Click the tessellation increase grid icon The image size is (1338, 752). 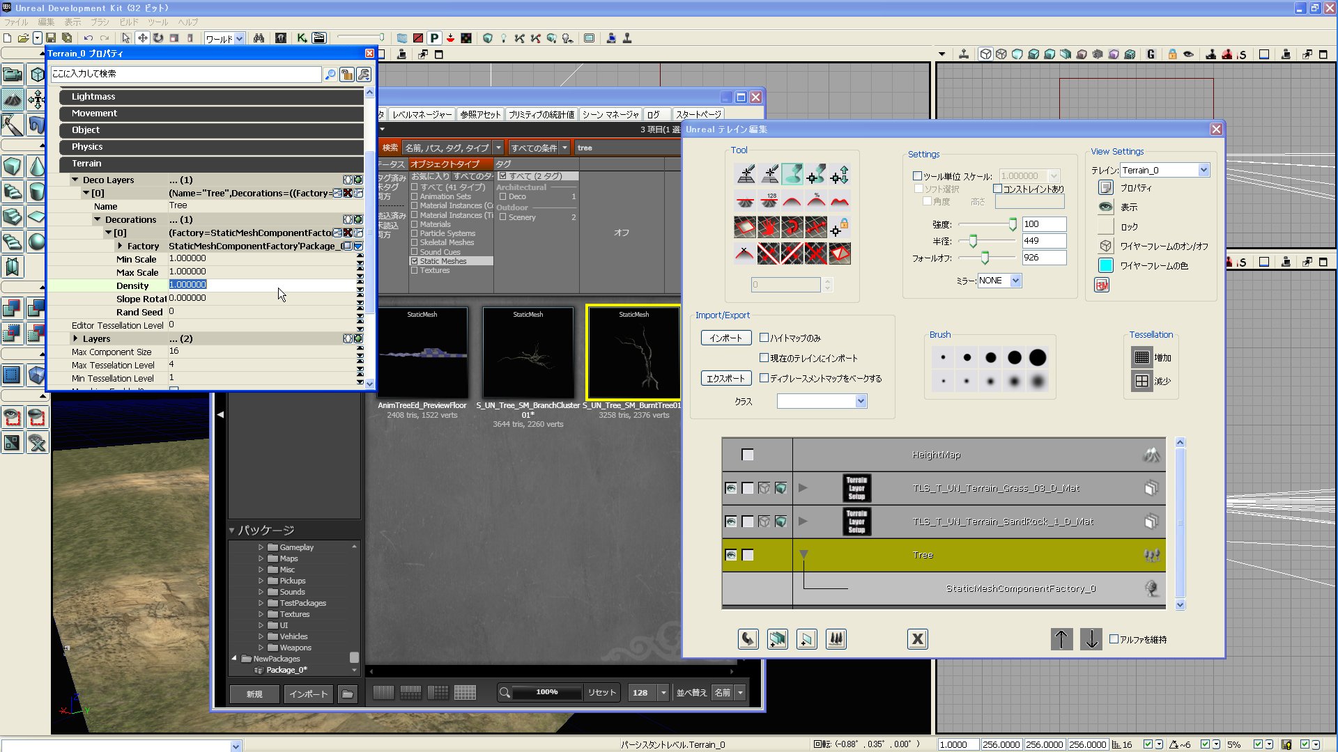(1141, 357)
